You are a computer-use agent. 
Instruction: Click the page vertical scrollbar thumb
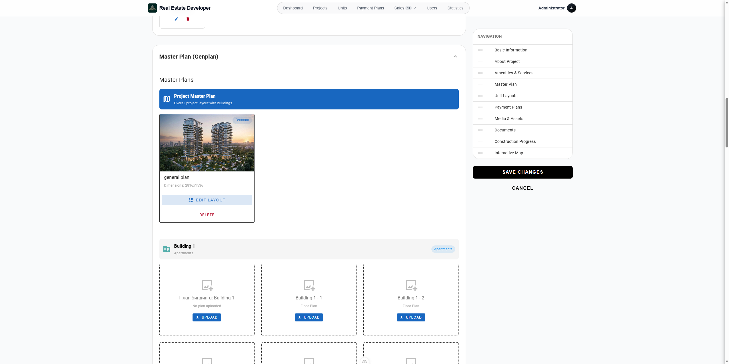[x=727, y=123]
